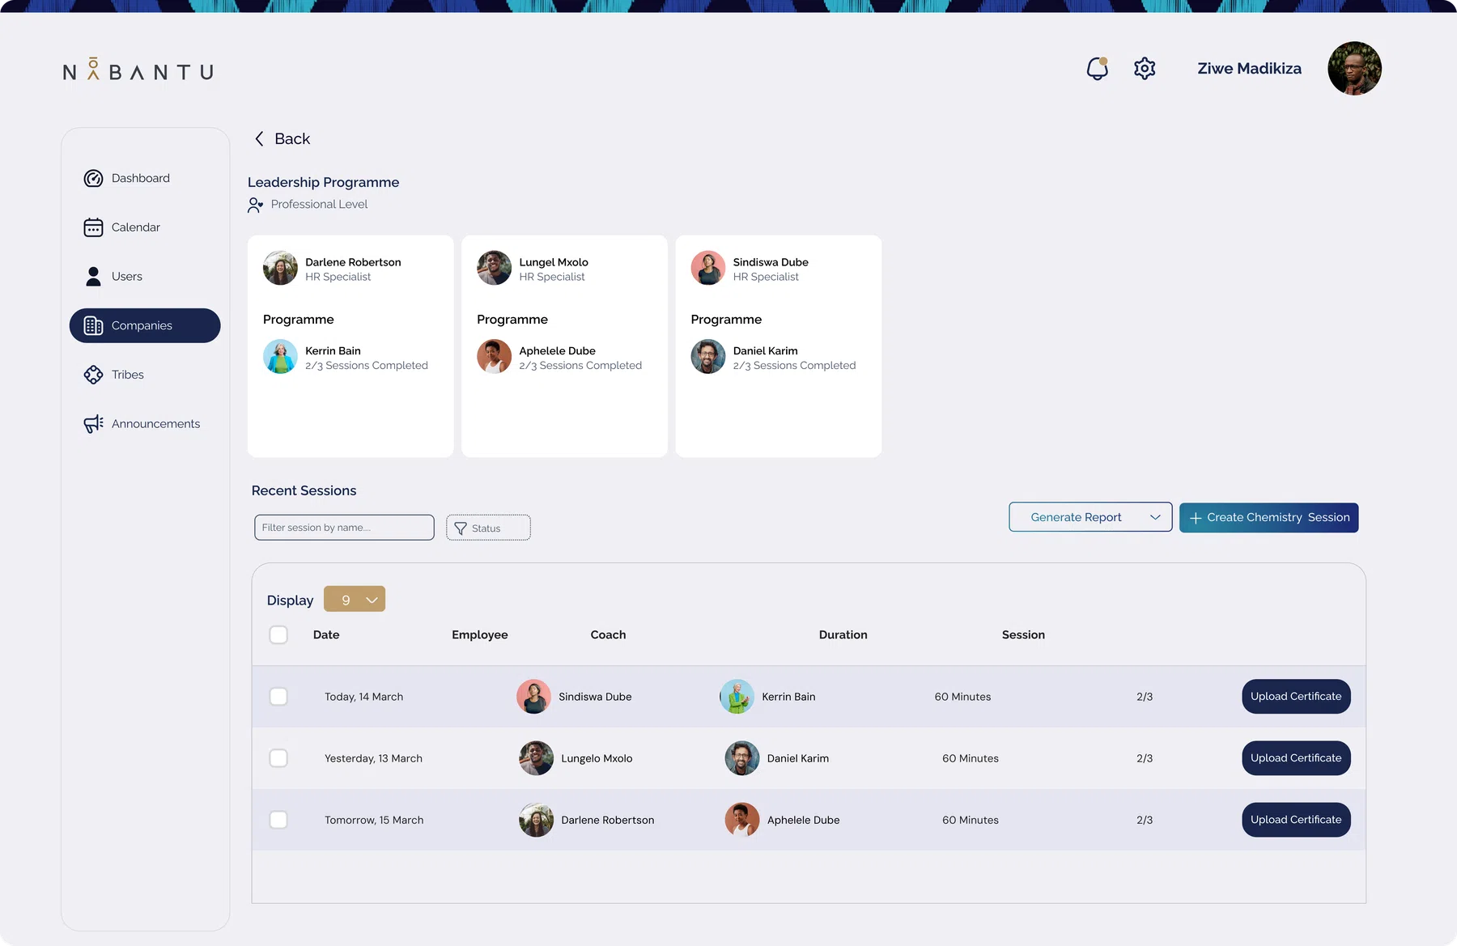Image resolution: width=1457 pixels, height=946 pixels.
Task: Click the Employee column header
Action: (479, 635)
